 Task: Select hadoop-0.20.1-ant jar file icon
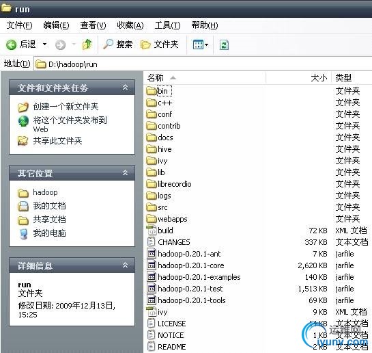pos(152,254)
